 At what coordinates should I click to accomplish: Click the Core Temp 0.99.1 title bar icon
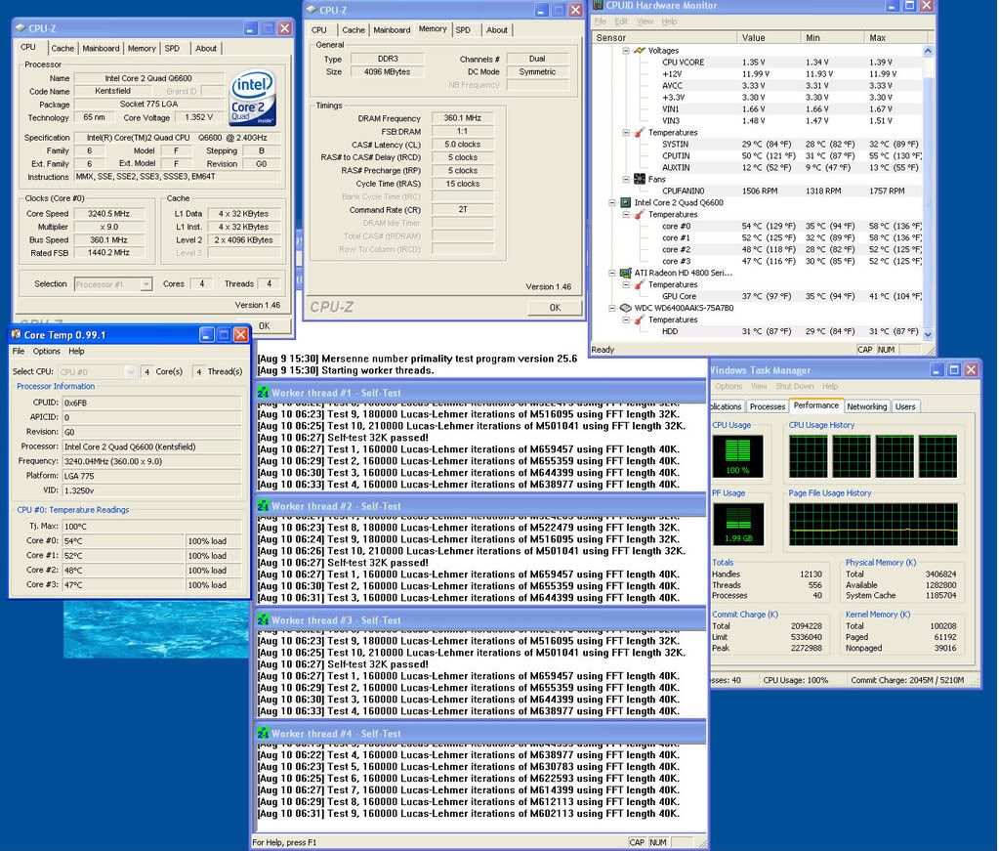(16, 335)
